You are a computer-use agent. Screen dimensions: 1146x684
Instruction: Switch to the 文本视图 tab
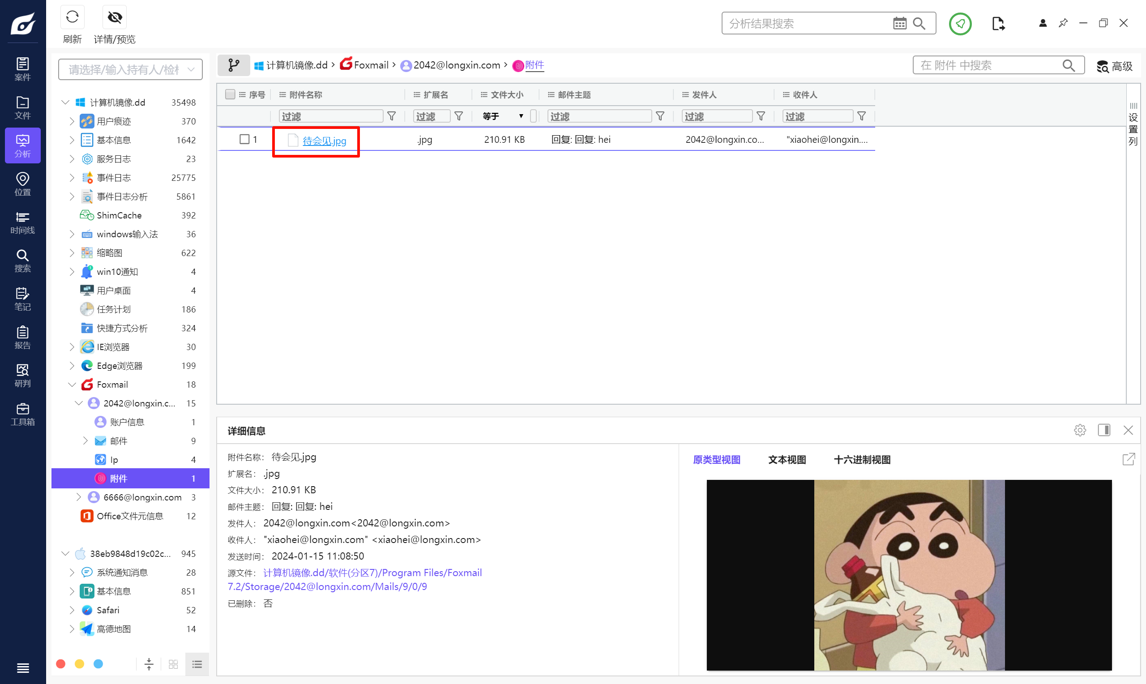[787, 460]
